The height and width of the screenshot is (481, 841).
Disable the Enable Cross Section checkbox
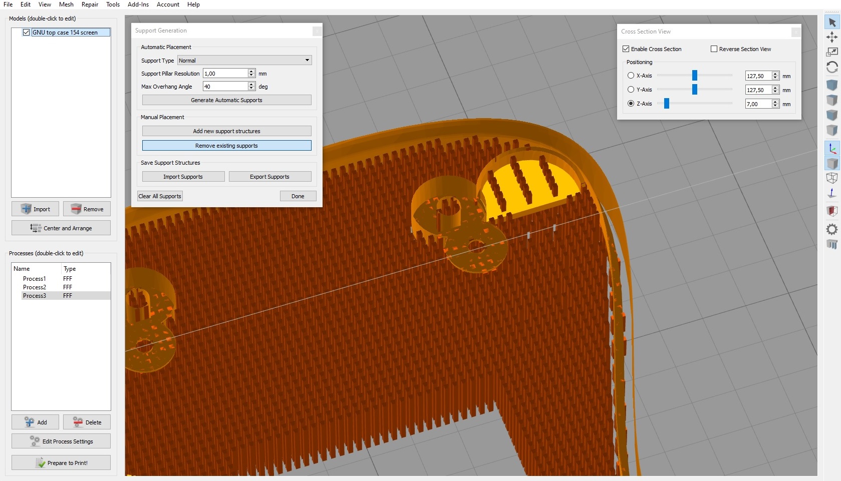626,49
